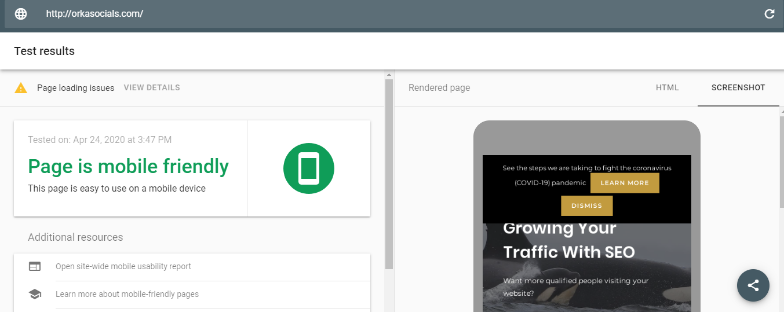Click Dismiss in the rendered page preview
This screenshot has height=312, width=784.
586,205
